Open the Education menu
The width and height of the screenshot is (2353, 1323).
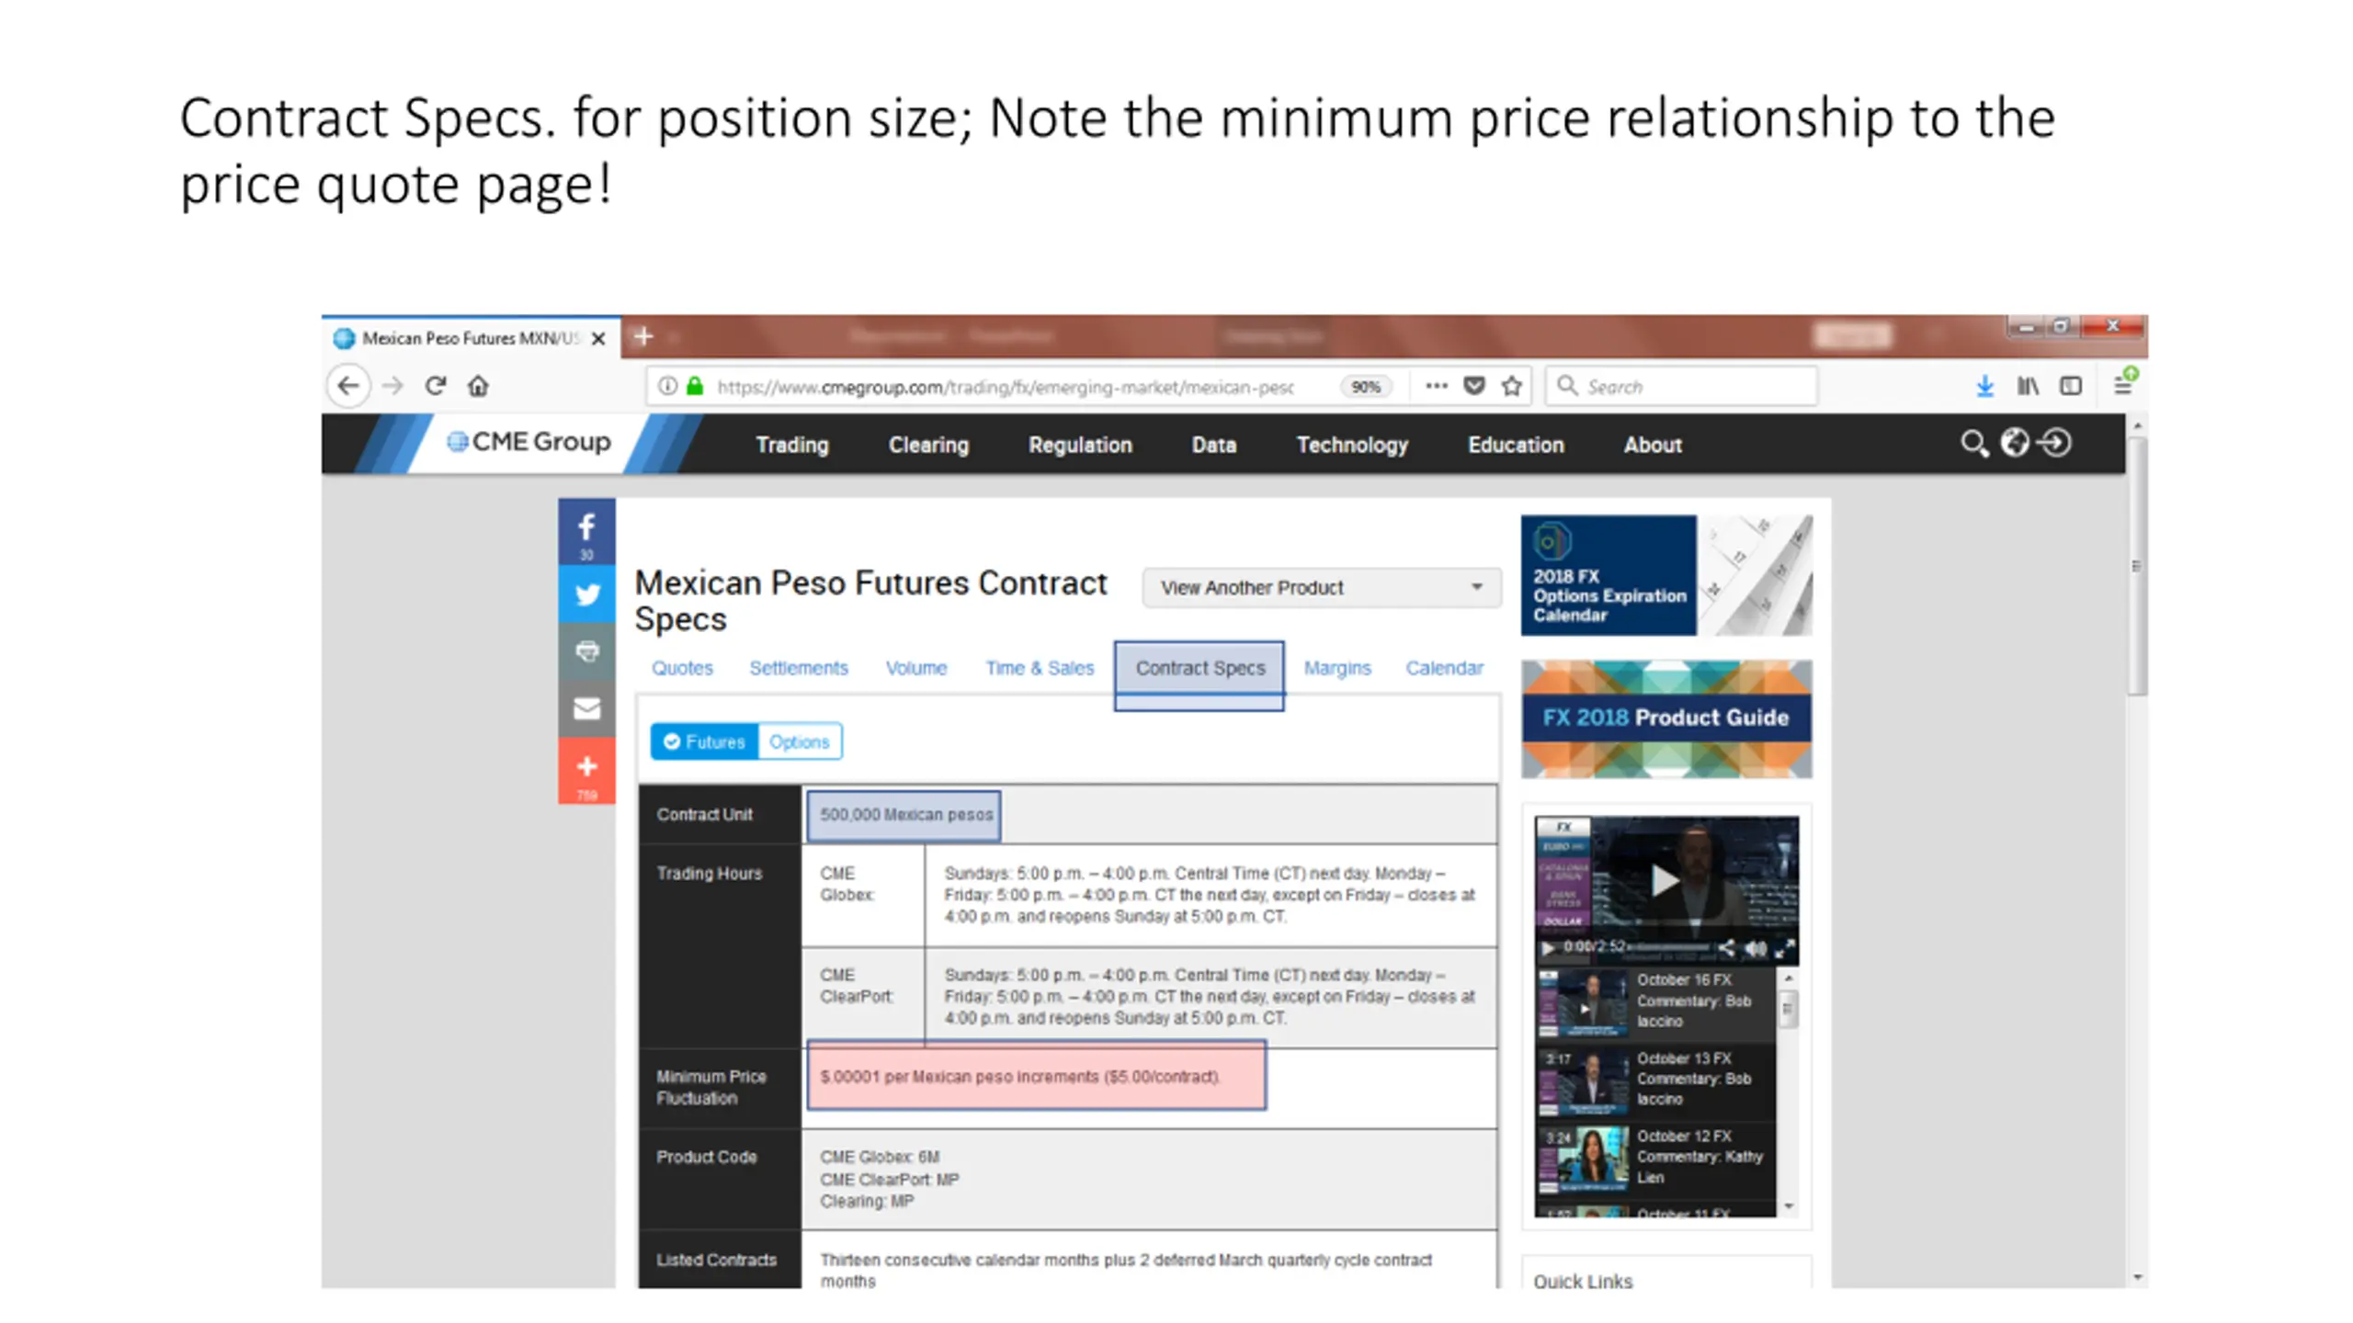(x=1516, y=445)
